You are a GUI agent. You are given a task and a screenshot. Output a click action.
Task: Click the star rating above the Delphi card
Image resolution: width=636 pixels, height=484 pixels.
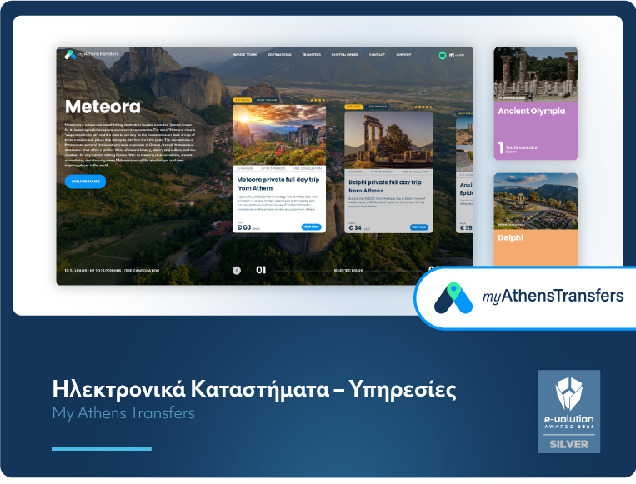tap(423, 107)
